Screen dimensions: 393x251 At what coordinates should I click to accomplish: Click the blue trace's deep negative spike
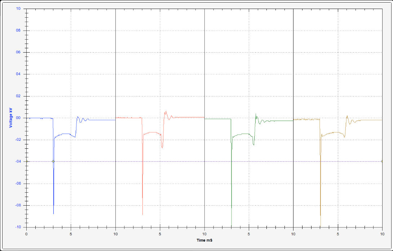[x=53, y=202]
